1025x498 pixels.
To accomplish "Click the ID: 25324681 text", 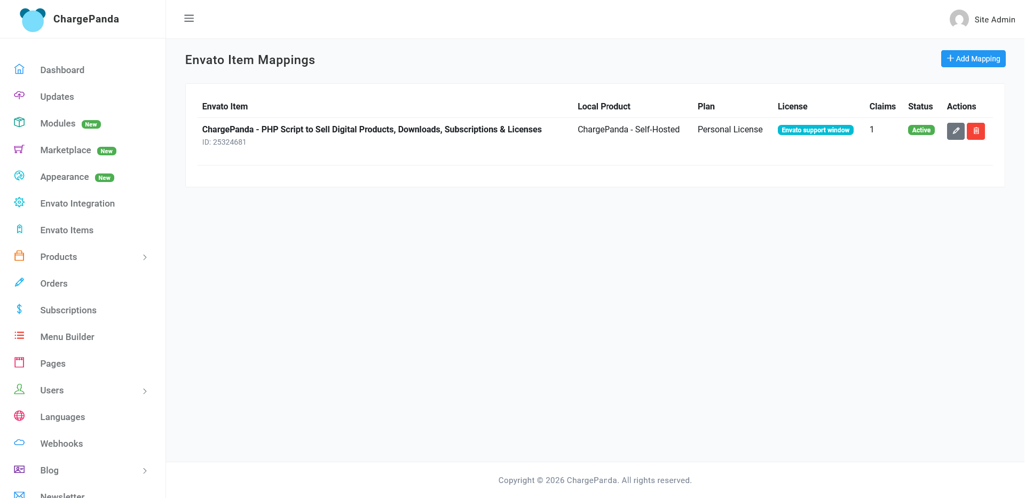I will [x=224, y=142].
